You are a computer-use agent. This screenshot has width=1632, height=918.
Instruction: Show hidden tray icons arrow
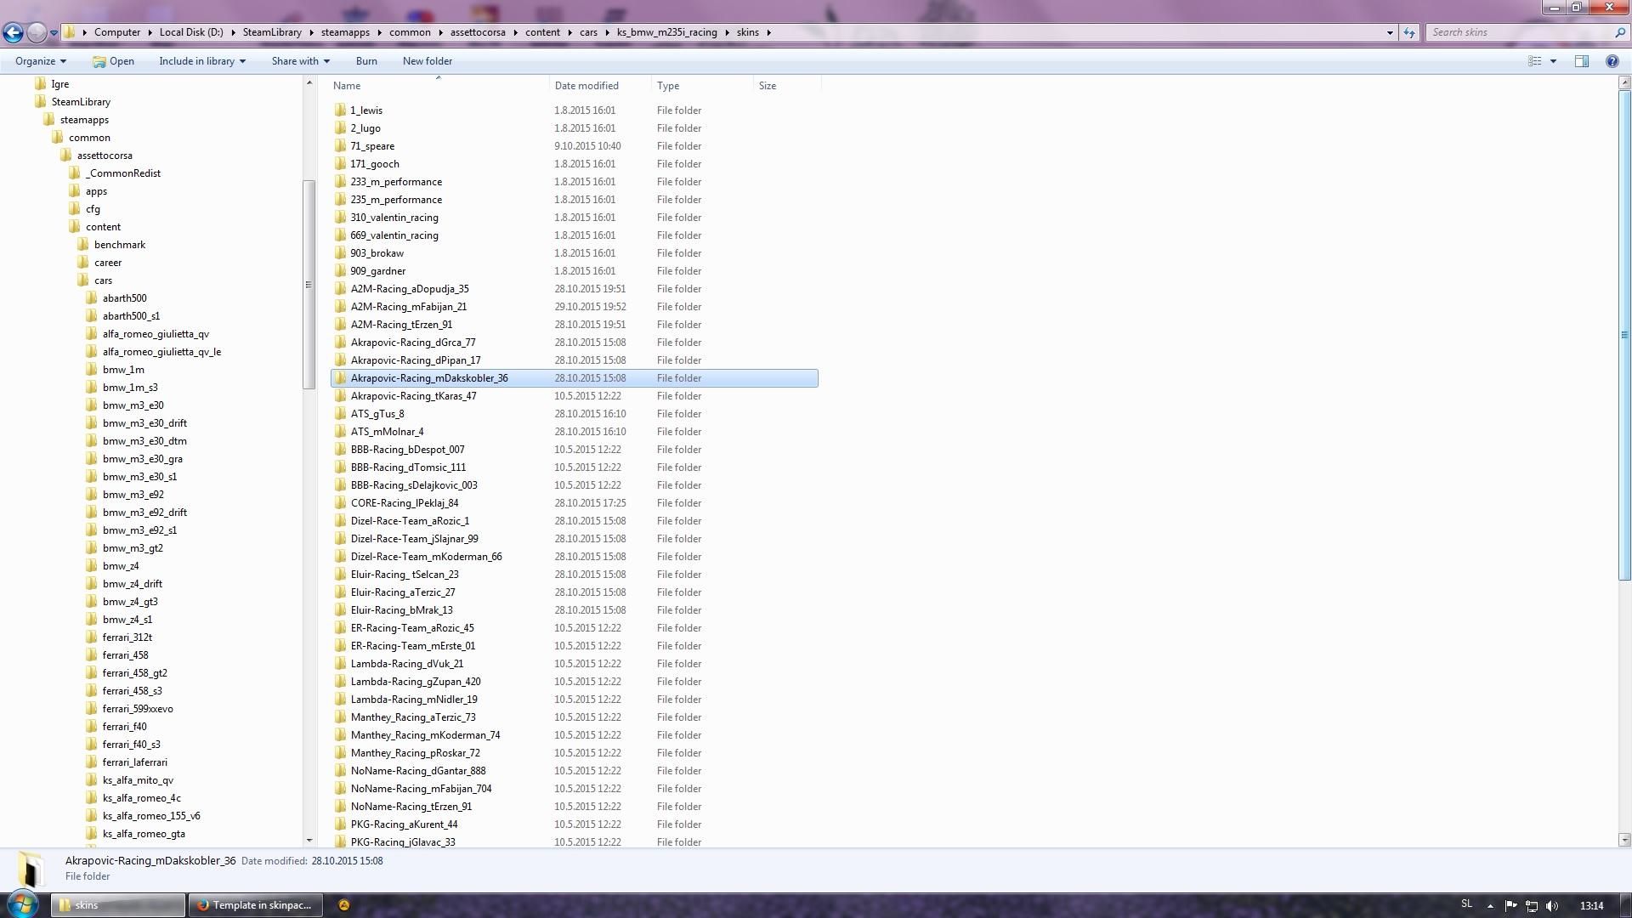pyautogui.click(x=1490, y=906)
